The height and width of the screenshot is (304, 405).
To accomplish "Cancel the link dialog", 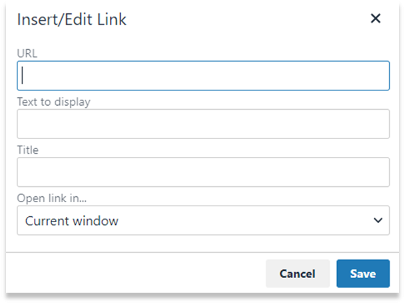I will [298, 273].
